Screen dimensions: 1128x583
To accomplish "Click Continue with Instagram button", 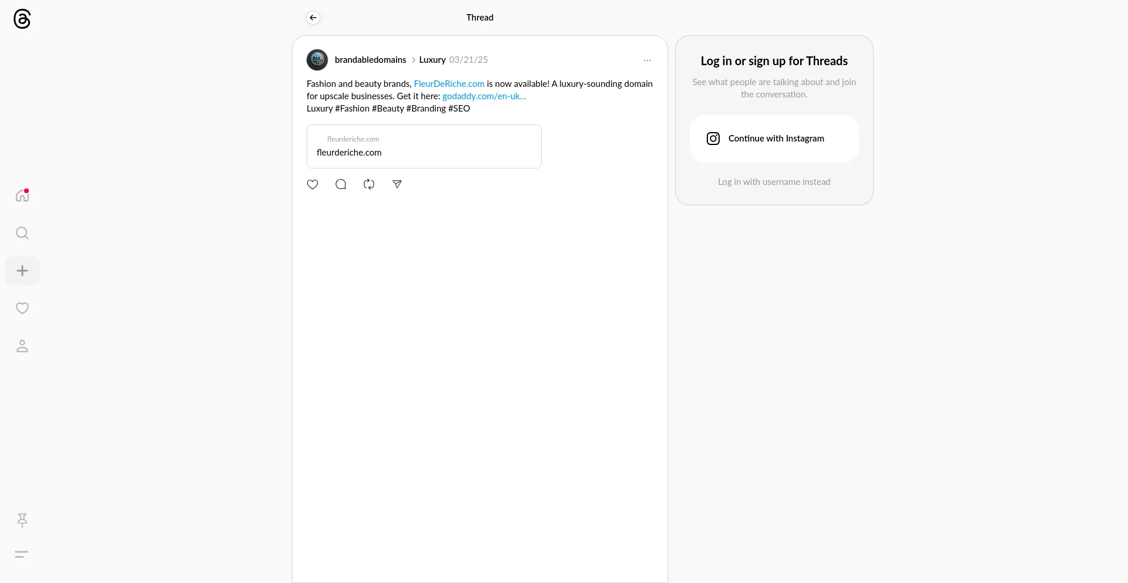I will (x=774, y=139).
